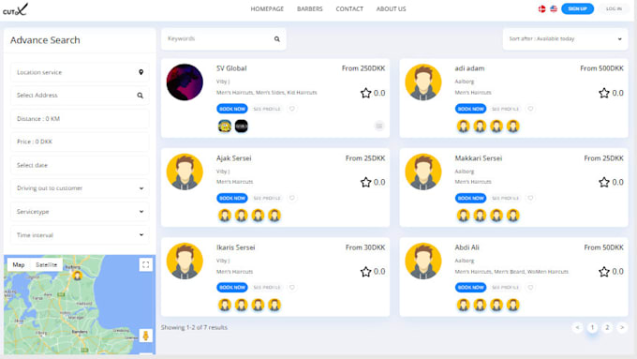The width and height of the screenshot is (637, 359).
Task: Click the Select Address search icon
Action: click(x=141, y=96)
